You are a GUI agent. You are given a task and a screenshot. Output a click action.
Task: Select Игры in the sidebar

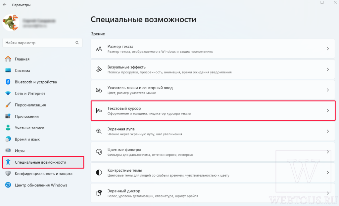click(43, 150)
